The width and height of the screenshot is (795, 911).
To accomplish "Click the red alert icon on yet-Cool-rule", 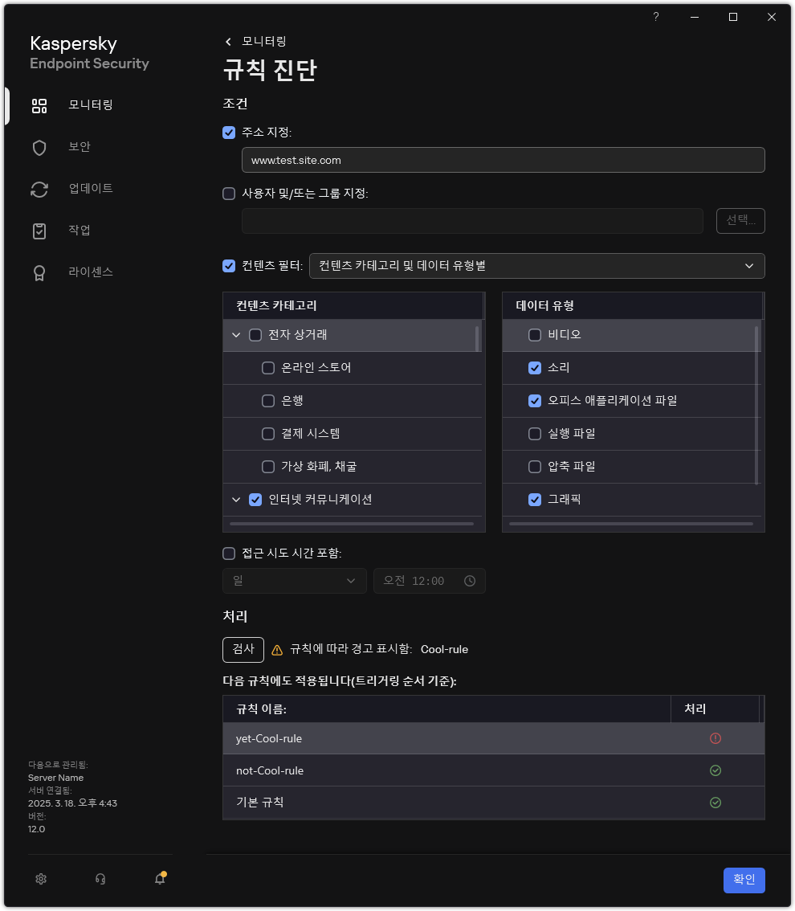I will point(715,737).
